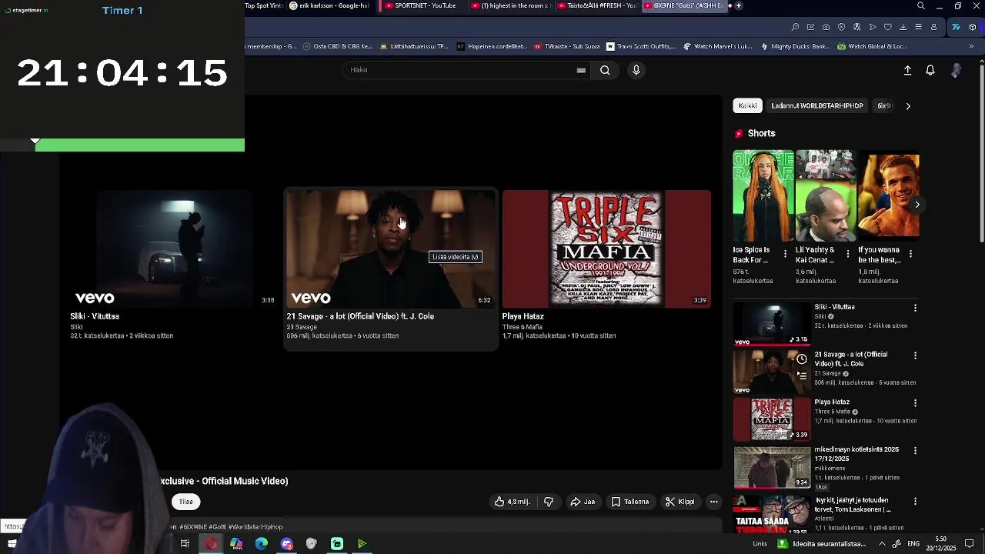Open browser tab search magnifier

921,6
